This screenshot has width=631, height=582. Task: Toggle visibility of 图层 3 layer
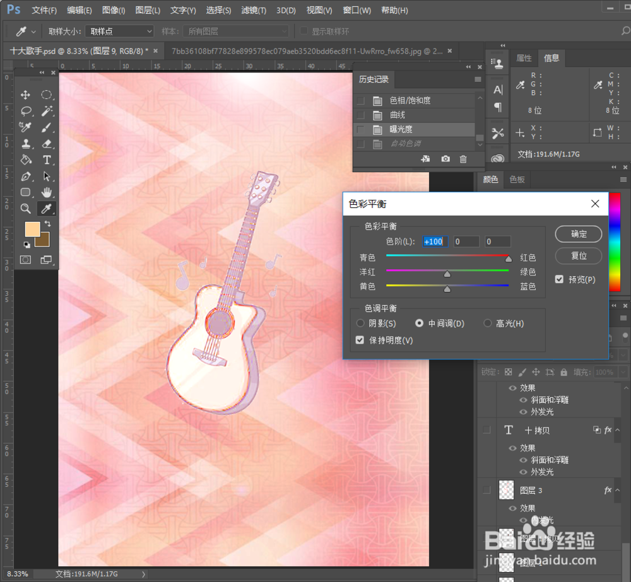[x=487, y=490]
